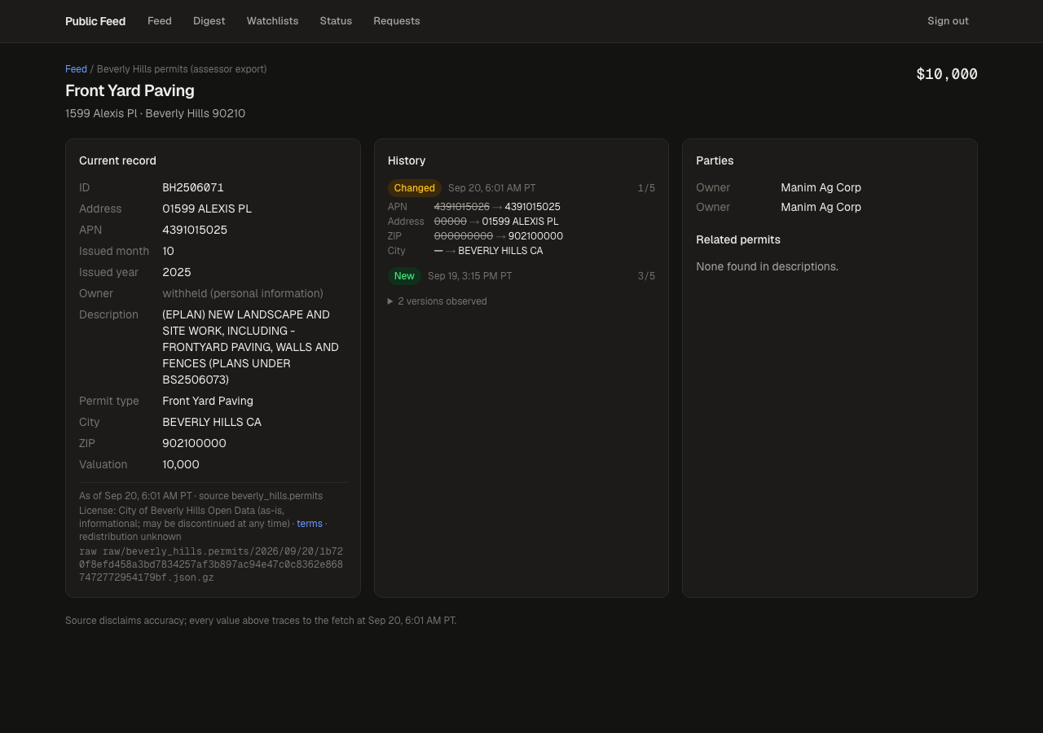Open the license terms link
This screenshot has width=1043, height=733.
[310, 524]
